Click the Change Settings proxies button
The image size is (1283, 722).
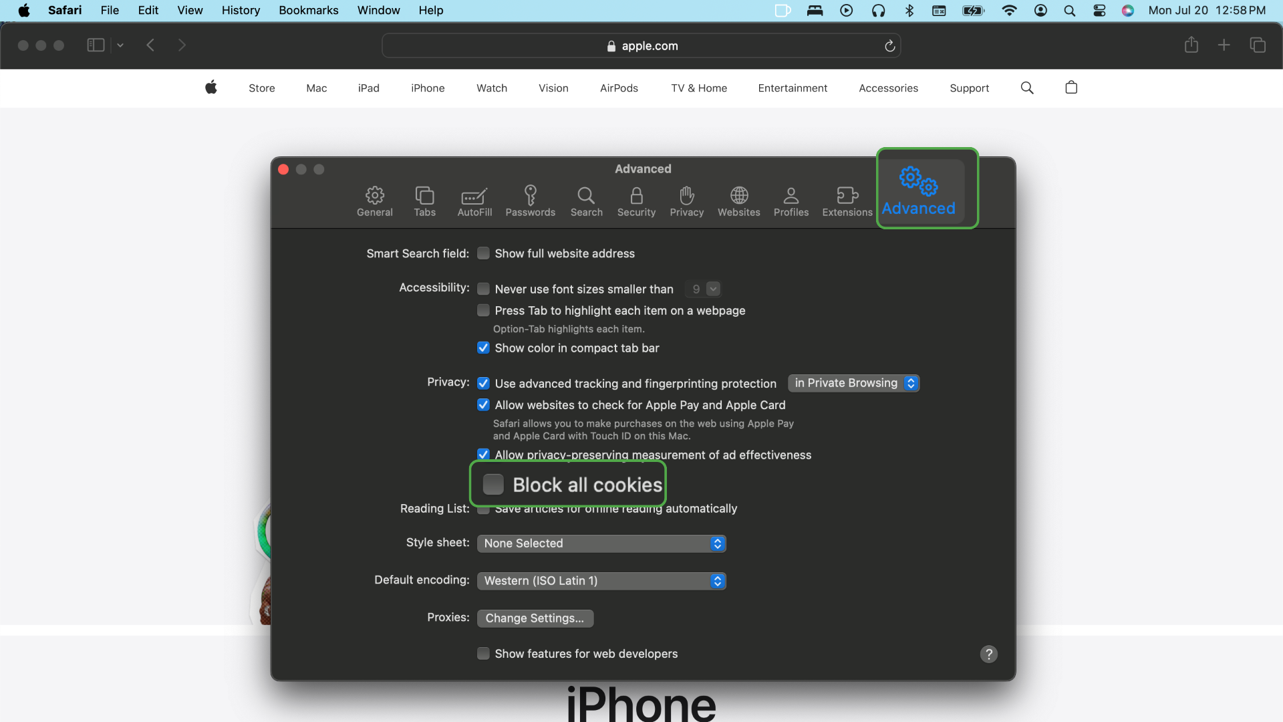535,618
